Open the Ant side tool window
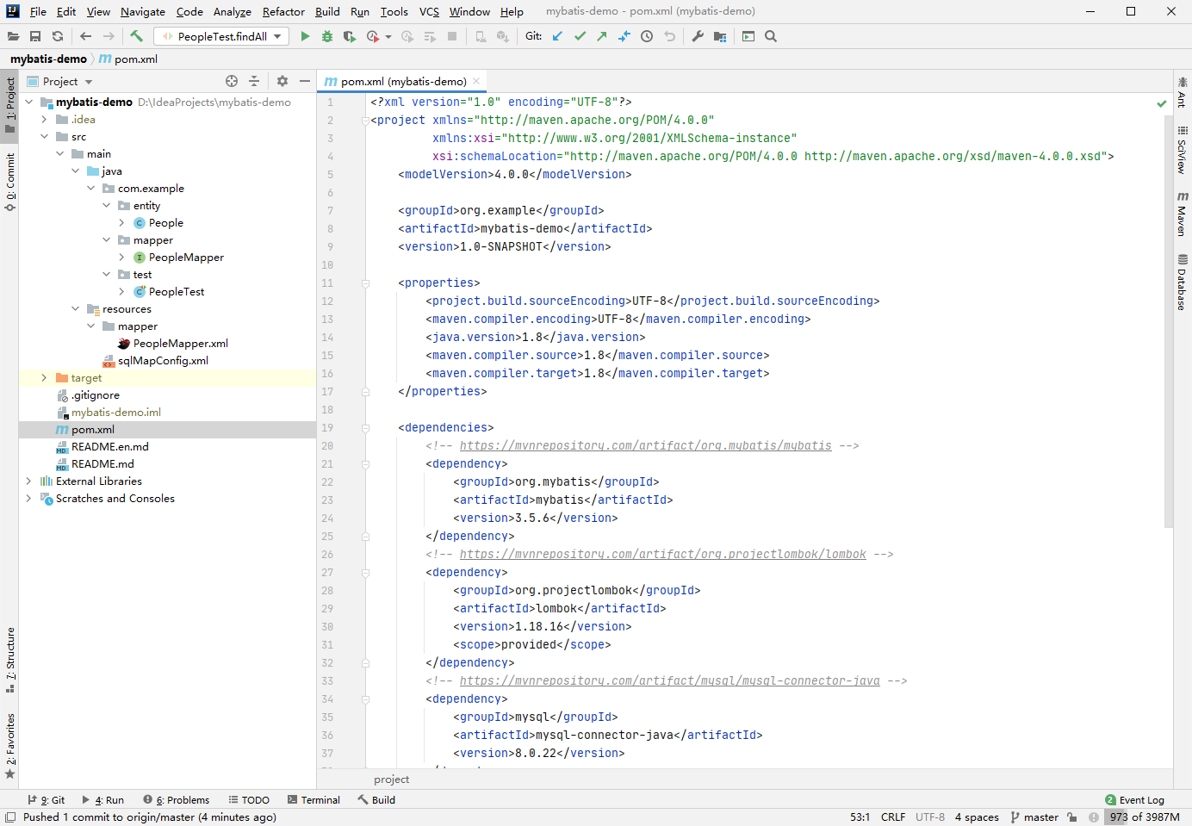Viewport: 1192px width, 826px height. (x=1183, y=92)
